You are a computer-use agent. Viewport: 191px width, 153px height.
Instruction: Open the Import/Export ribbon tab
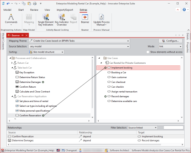(65, 10)
